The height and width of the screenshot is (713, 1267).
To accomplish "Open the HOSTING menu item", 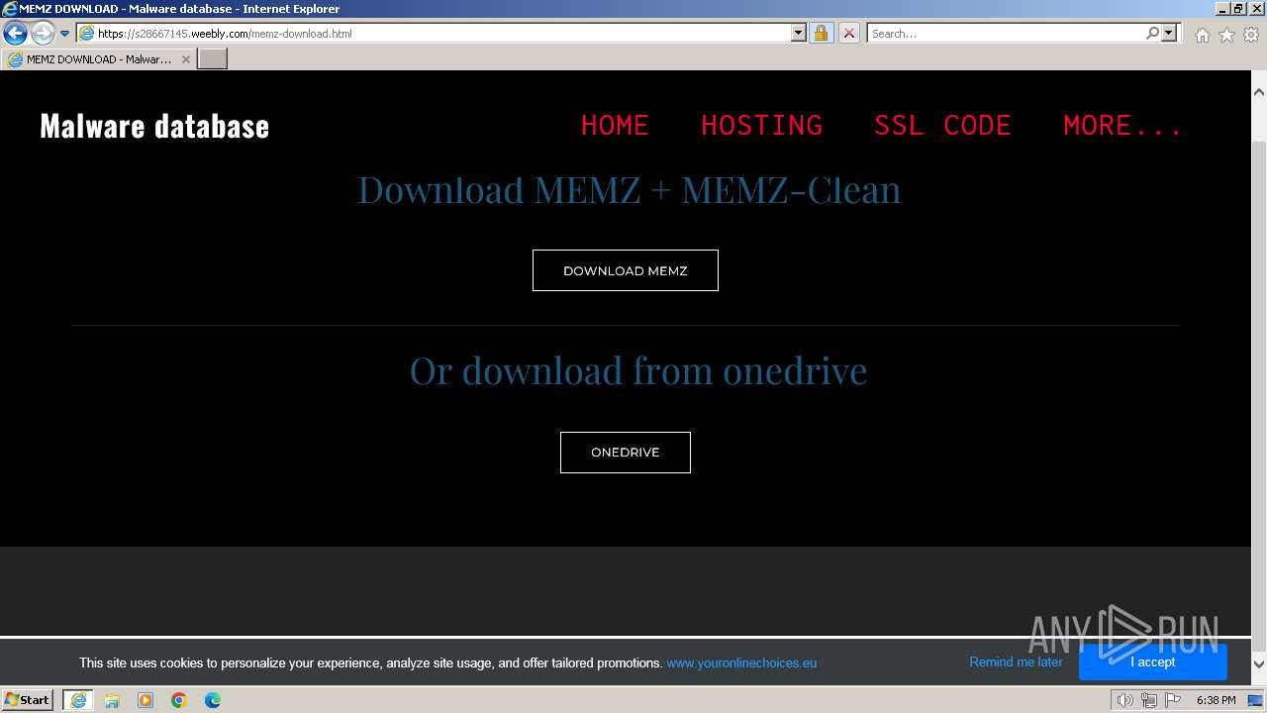I will click(761, 126).
